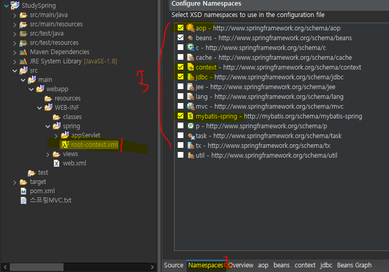Viewport: 389px width, 272px height.
Task: Click the scrollbar right arrow
Action: point(152,267)
